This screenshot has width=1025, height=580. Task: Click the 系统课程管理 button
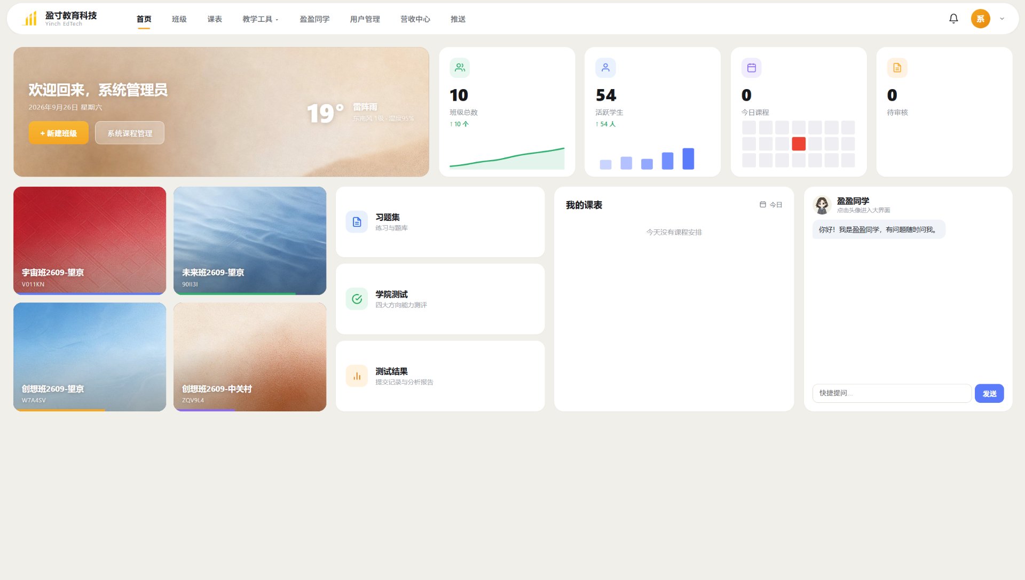(x=130, y=133)
